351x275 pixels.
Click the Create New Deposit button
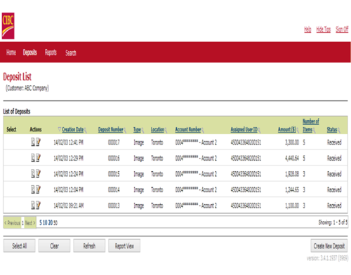(329, 246)
